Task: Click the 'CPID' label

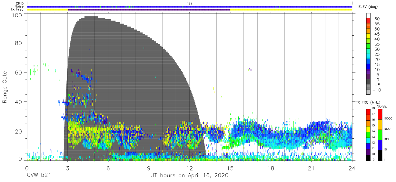Action: coord(20,4)
